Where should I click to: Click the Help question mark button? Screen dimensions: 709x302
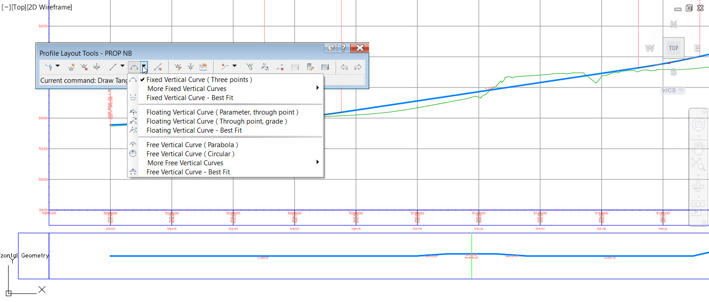(343, 48)
